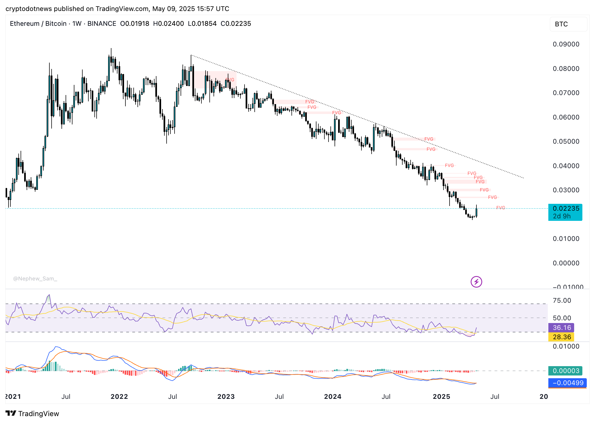Click the 0.02235 current price label

(x=565, y=209)
